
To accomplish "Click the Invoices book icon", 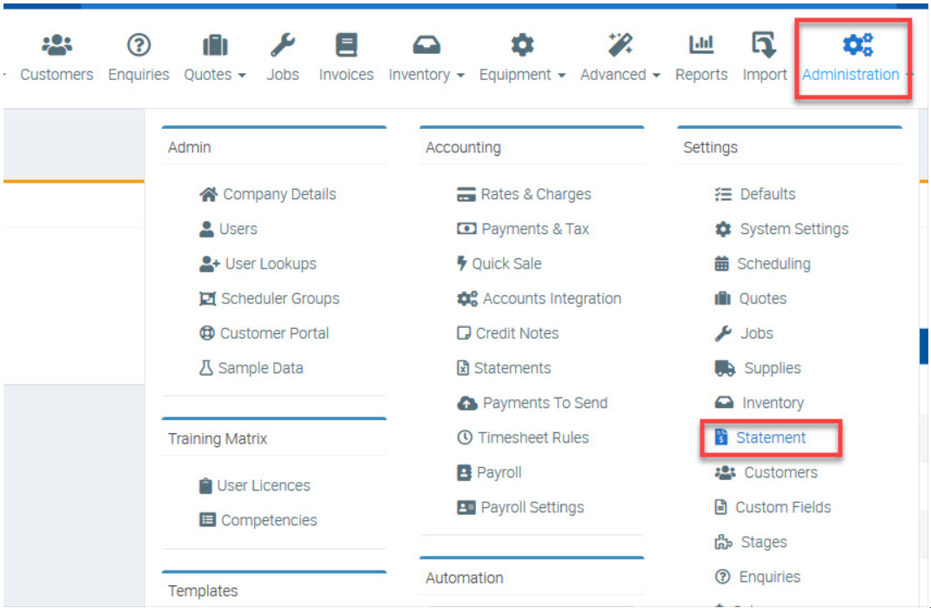I will click(x=346, y=44).
